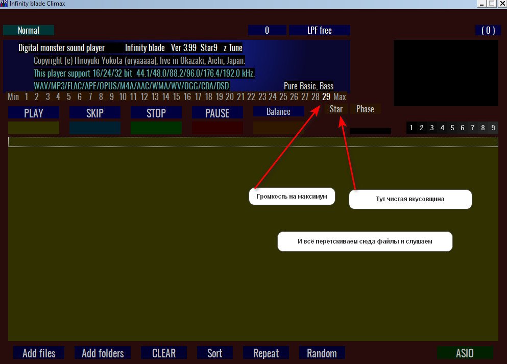Set volume to Min

(13, 96)
